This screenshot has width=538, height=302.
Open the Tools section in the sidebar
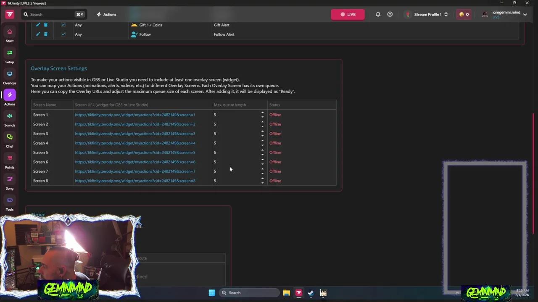point(10,203)
